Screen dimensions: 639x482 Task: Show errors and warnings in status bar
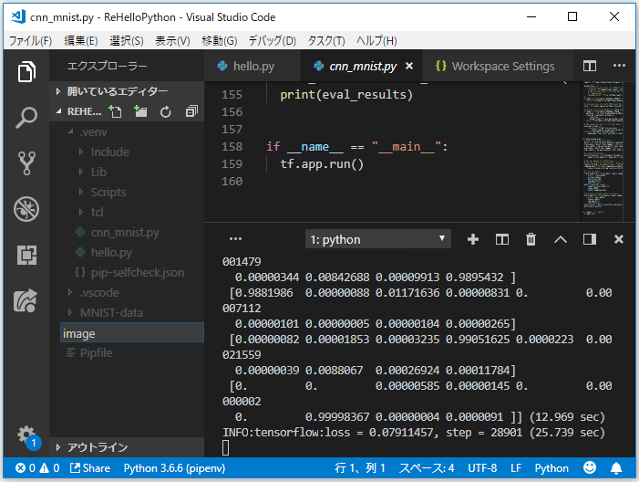37,468
